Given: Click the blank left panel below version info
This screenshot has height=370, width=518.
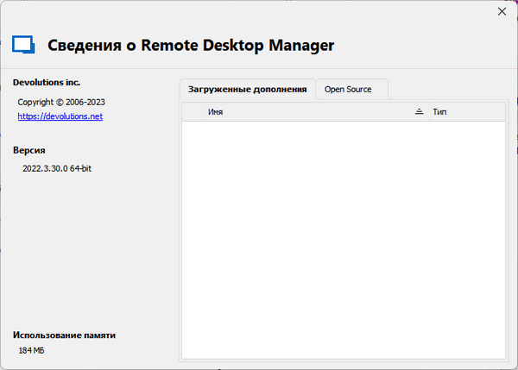Looking at the screenshot, I should coord(86,250).
